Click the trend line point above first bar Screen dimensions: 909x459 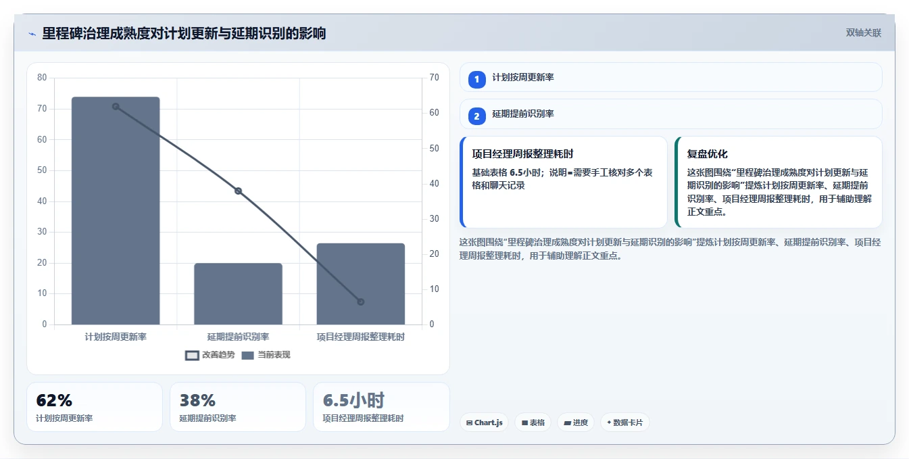[x=116, y=106]
